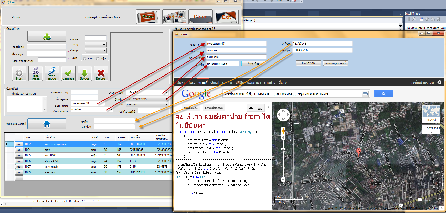Click the Take Image scissors button
The image size is (446, 213).
36,73
